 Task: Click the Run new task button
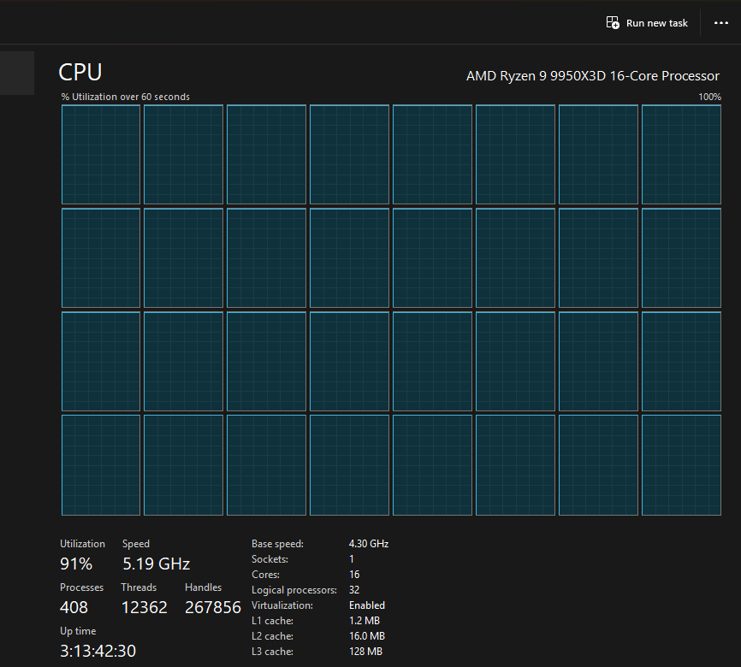coord(647,23)
